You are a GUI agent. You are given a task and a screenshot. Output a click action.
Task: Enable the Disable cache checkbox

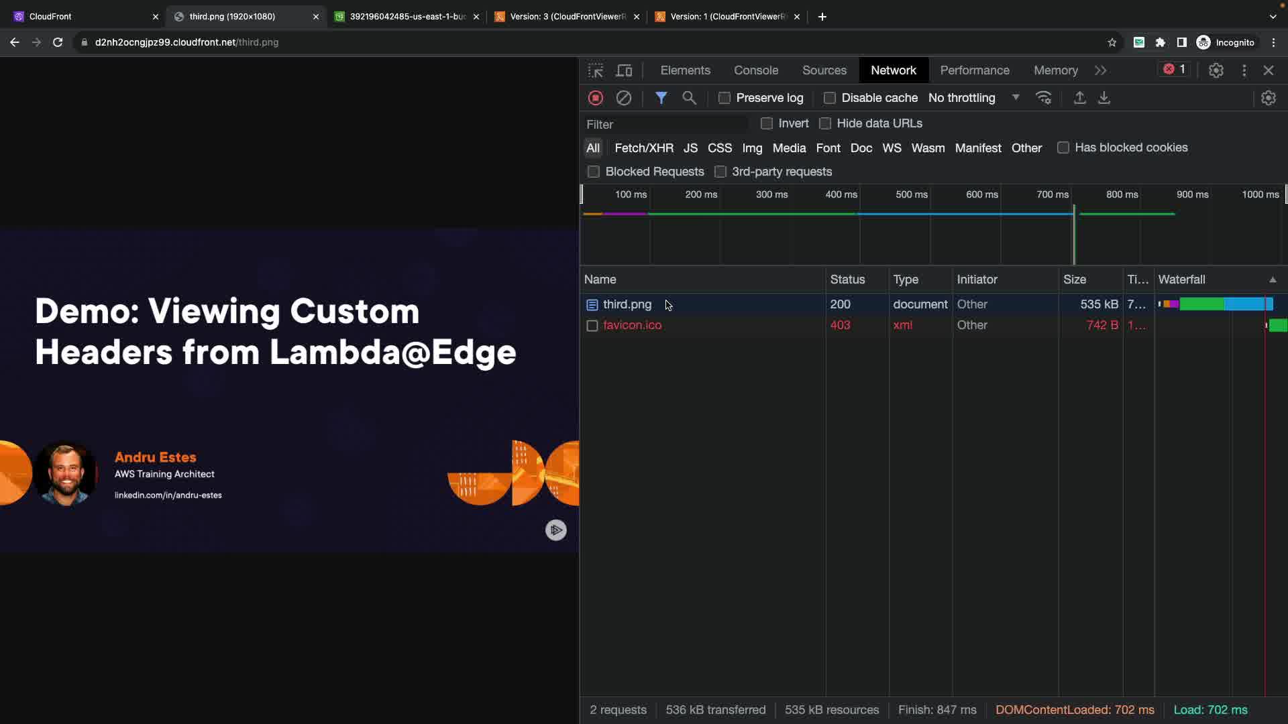coord(830,98)
